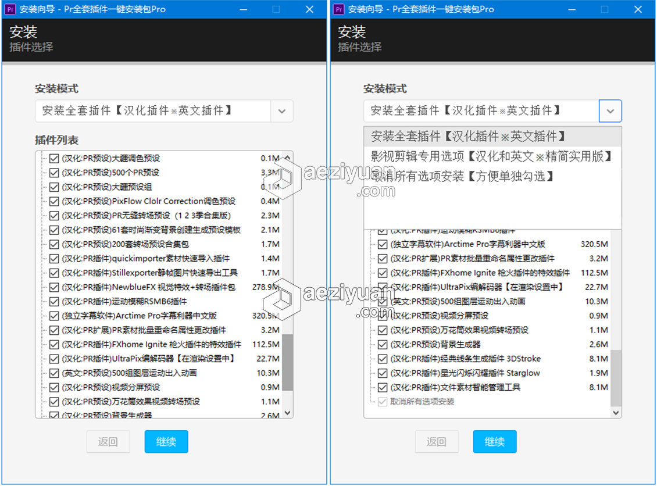Uncheck 'PR无缝转场预设' checkbox

coord(54,216)
